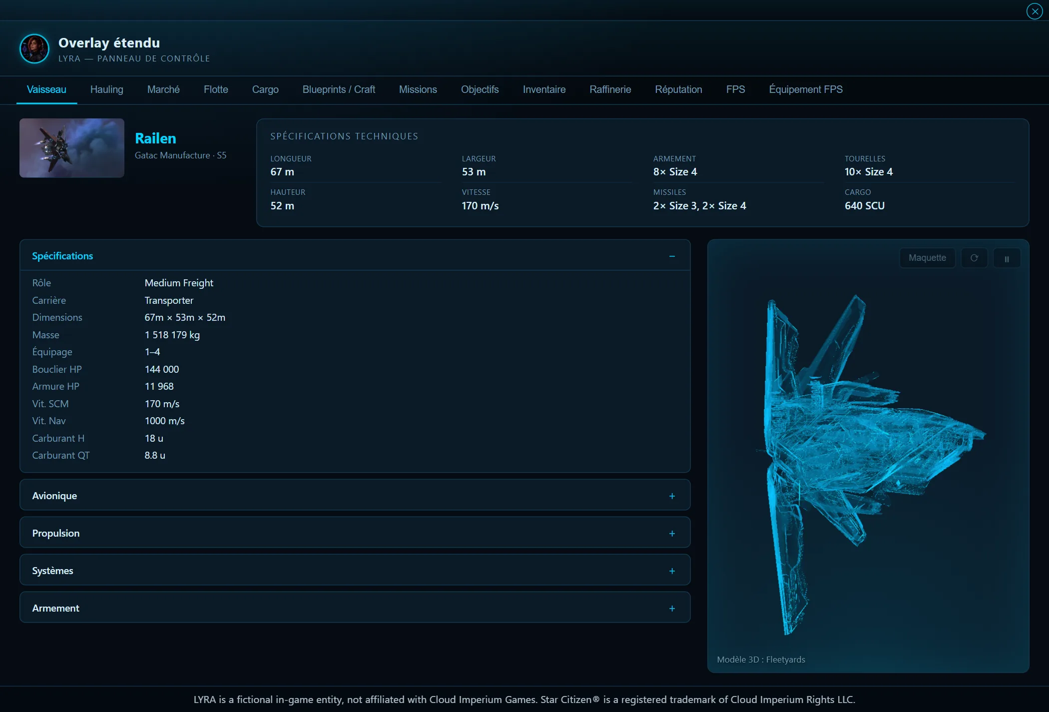Click the Gatac Manufacture · S5 label
Viewport: 1049px width, 712px height.
(x=180, y=155)
